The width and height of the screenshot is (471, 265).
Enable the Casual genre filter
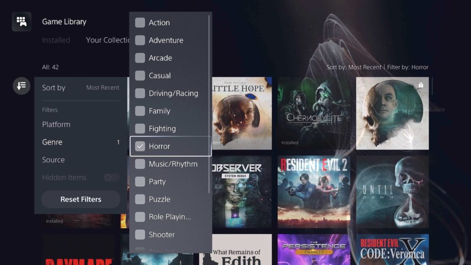click(x=140, y=76)
